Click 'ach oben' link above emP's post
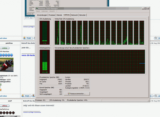This screenshot has width=160, height=117. pos(3,96)
